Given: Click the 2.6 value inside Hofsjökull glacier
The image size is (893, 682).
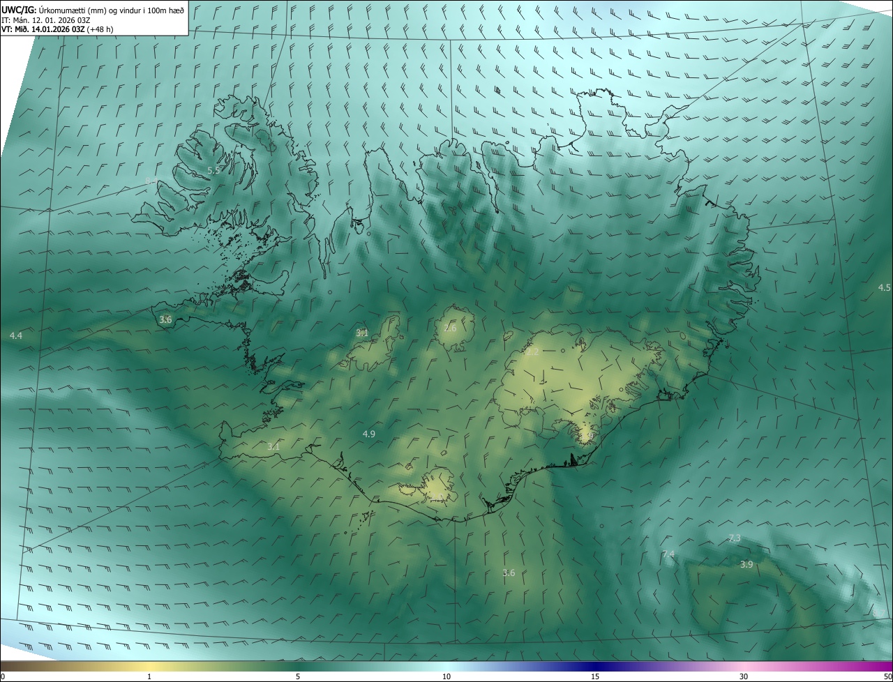Looking at the screenshot, I should [450, 328].
